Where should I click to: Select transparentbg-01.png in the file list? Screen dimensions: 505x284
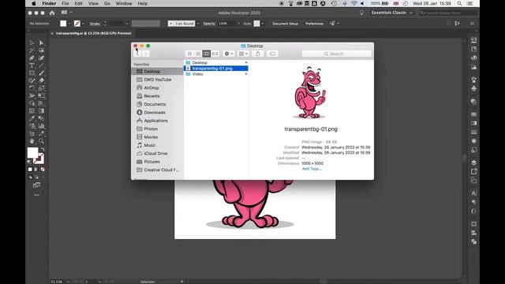(x=215, y=69)
